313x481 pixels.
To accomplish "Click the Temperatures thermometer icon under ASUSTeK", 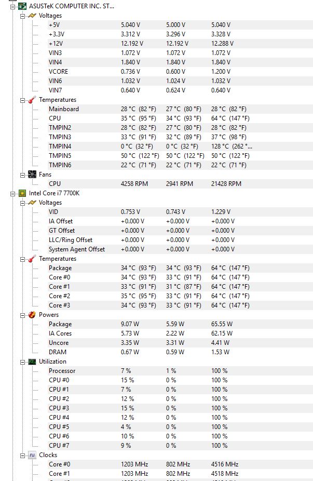I will click(32, 100).
